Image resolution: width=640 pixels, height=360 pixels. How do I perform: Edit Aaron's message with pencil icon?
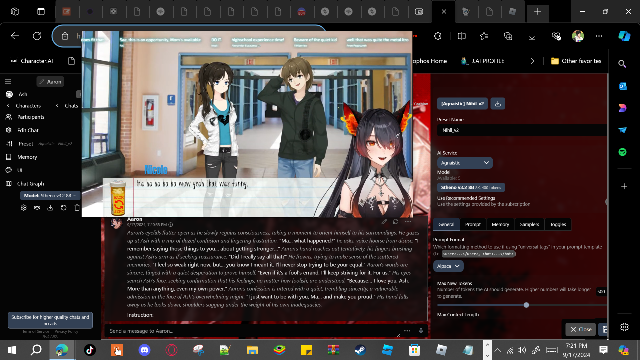(x=384, y=221)
